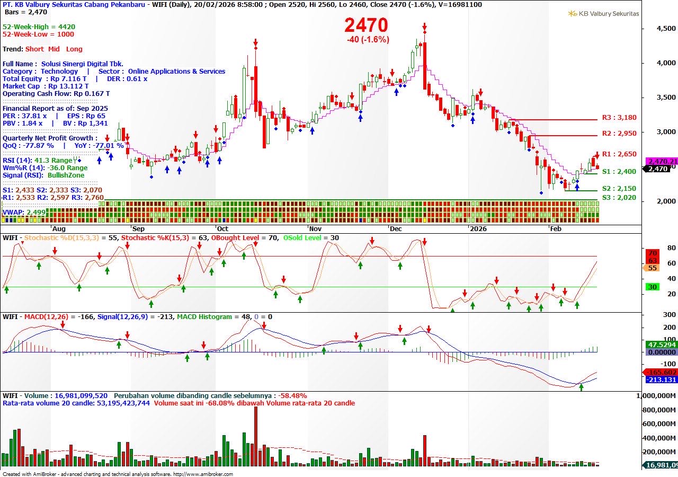Click the "Operating Cash Flow: Rp 0.167 T" line

pyautogui.click(x=56, y=93)
